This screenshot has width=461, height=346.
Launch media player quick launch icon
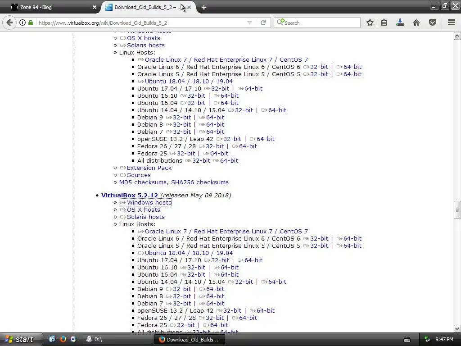(73, 339)
